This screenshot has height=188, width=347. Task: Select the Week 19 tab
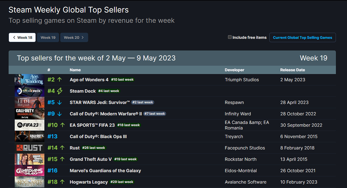pyautogui.click(x=48, y=37)
